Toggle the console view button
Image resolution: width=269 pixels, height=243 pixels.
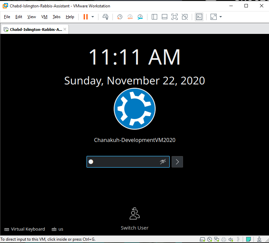click(x=199, y=17)
